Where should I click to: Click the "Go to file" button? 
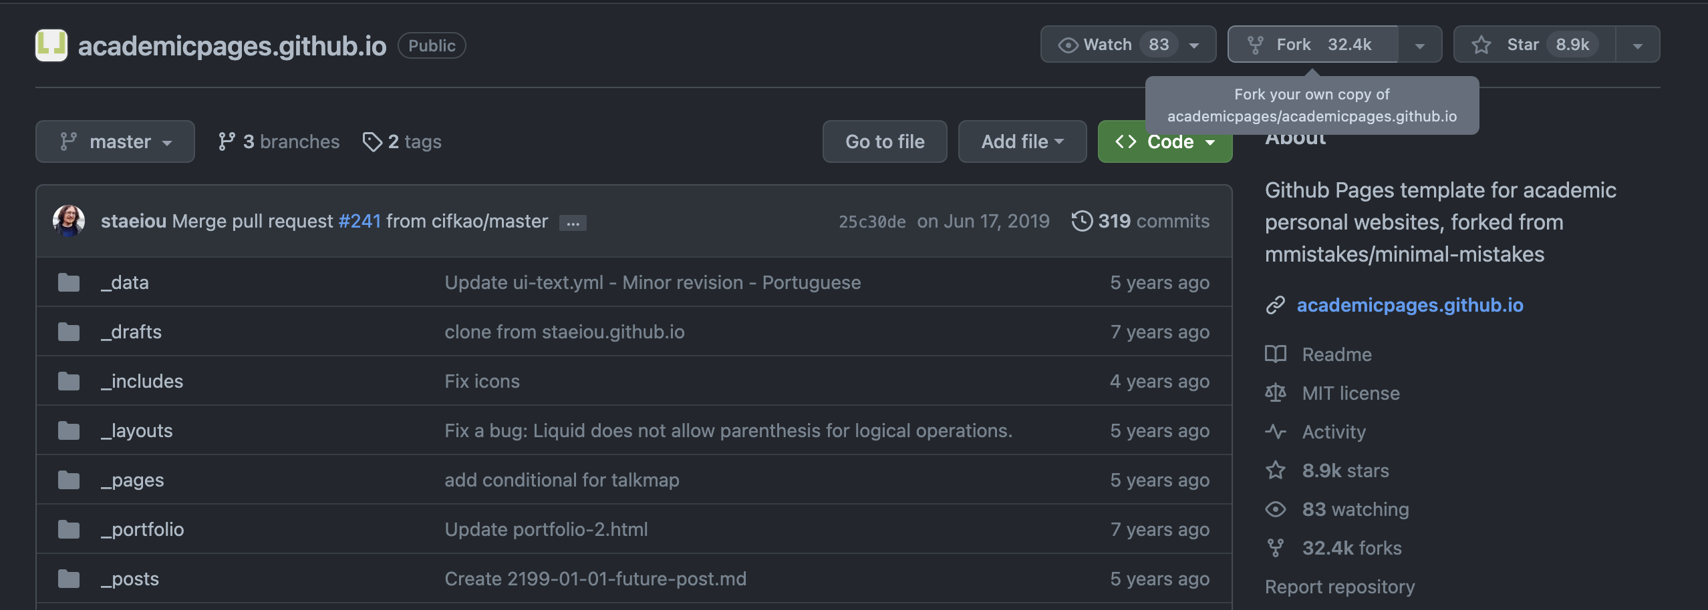(885, 141)
